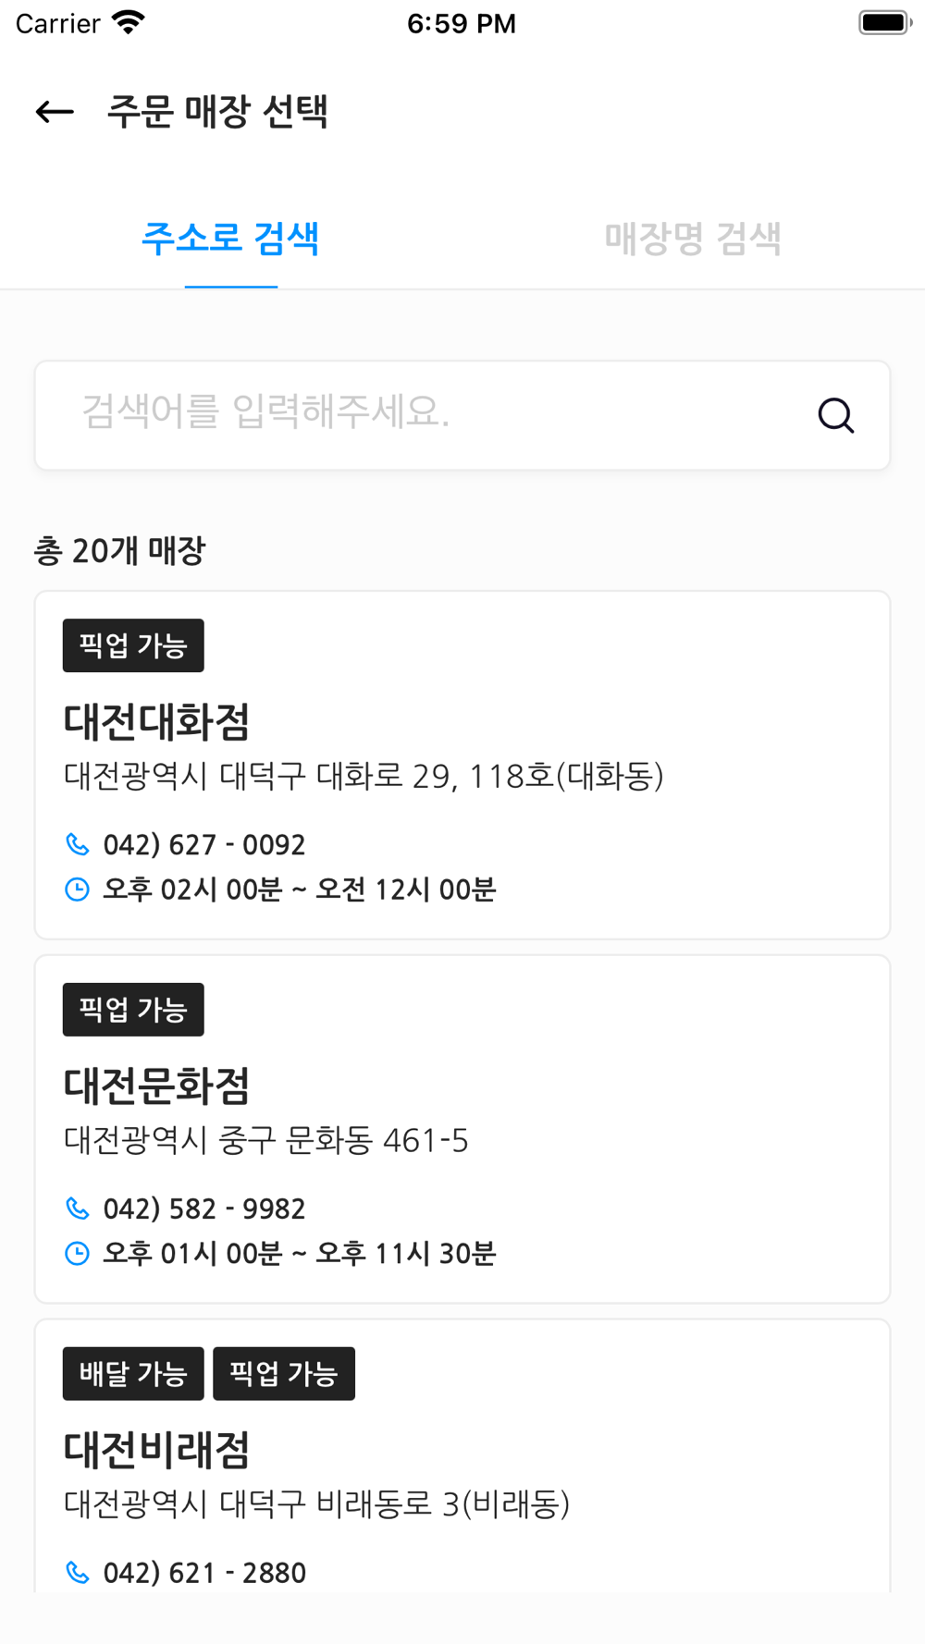Switch to 매장명 검색 tab

tap(693, 239)
